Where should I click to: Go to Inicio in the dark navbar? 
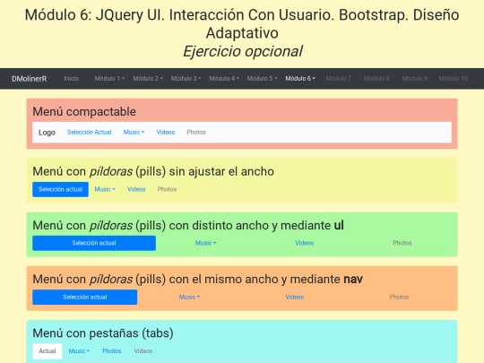[x=72, y=78]
